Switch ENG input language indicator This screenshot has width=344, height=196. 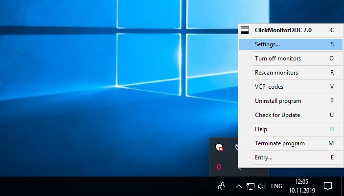point(276,186)
